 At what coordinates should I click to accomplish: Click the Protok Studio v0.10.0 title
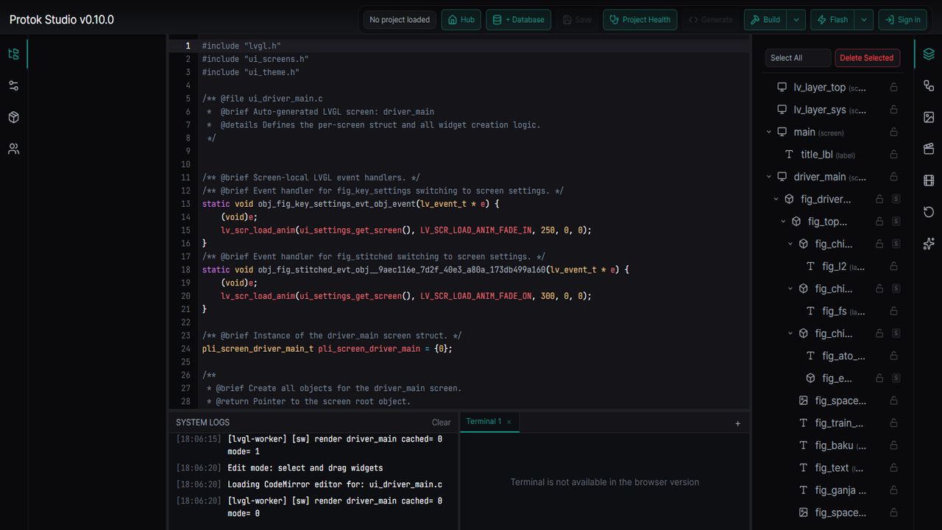tap(62, 20)
